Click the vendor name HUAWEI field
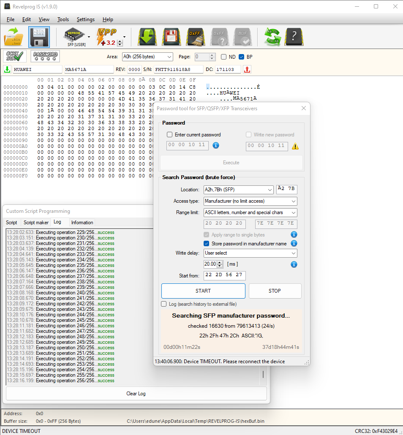Viewport: 403px width, 435px height. (37, 69)
